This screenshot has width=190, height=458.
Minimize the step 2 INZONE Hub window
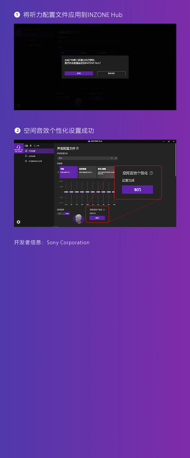coord(164,141)
